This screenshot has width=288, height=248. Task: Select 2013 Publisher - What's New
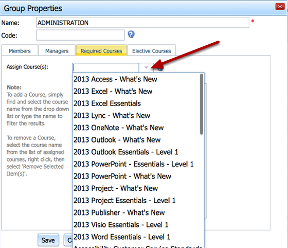pyautogui.click(x=136, y=212)
